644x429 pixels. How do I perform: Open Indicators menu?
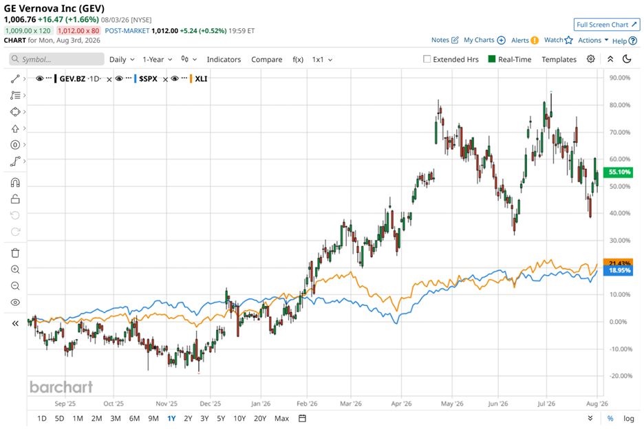[x=224, y=60]
